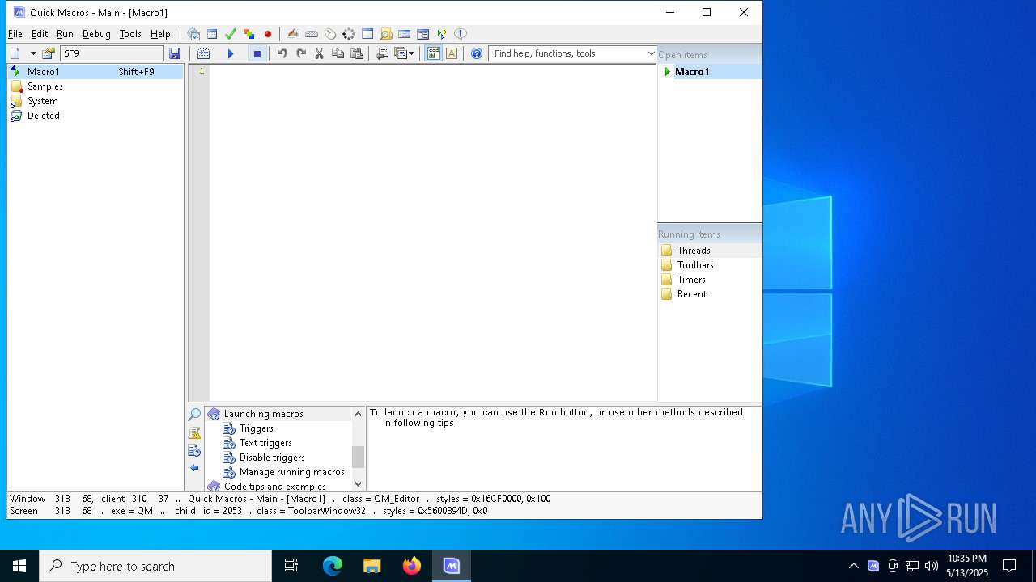Click the blue back arrow in tips pane
Viewport: 1036px width, 582px height.
(194, 468)
